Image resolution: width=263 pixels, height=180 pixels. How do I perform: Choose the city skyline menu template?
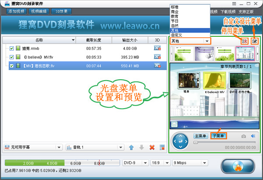pos(245,53)
